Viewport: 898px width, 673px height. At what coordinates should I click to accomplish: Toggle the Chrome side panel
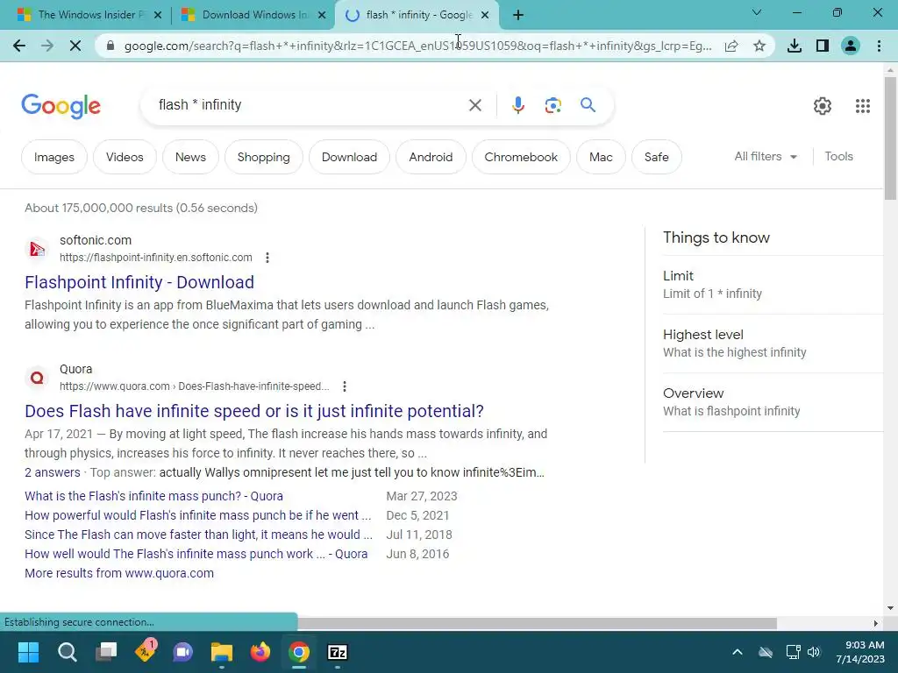coord(823,46)
